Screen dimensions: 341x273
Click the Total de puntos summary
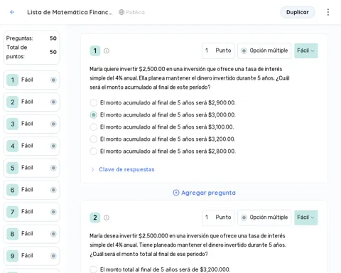(x=31, y=52)
